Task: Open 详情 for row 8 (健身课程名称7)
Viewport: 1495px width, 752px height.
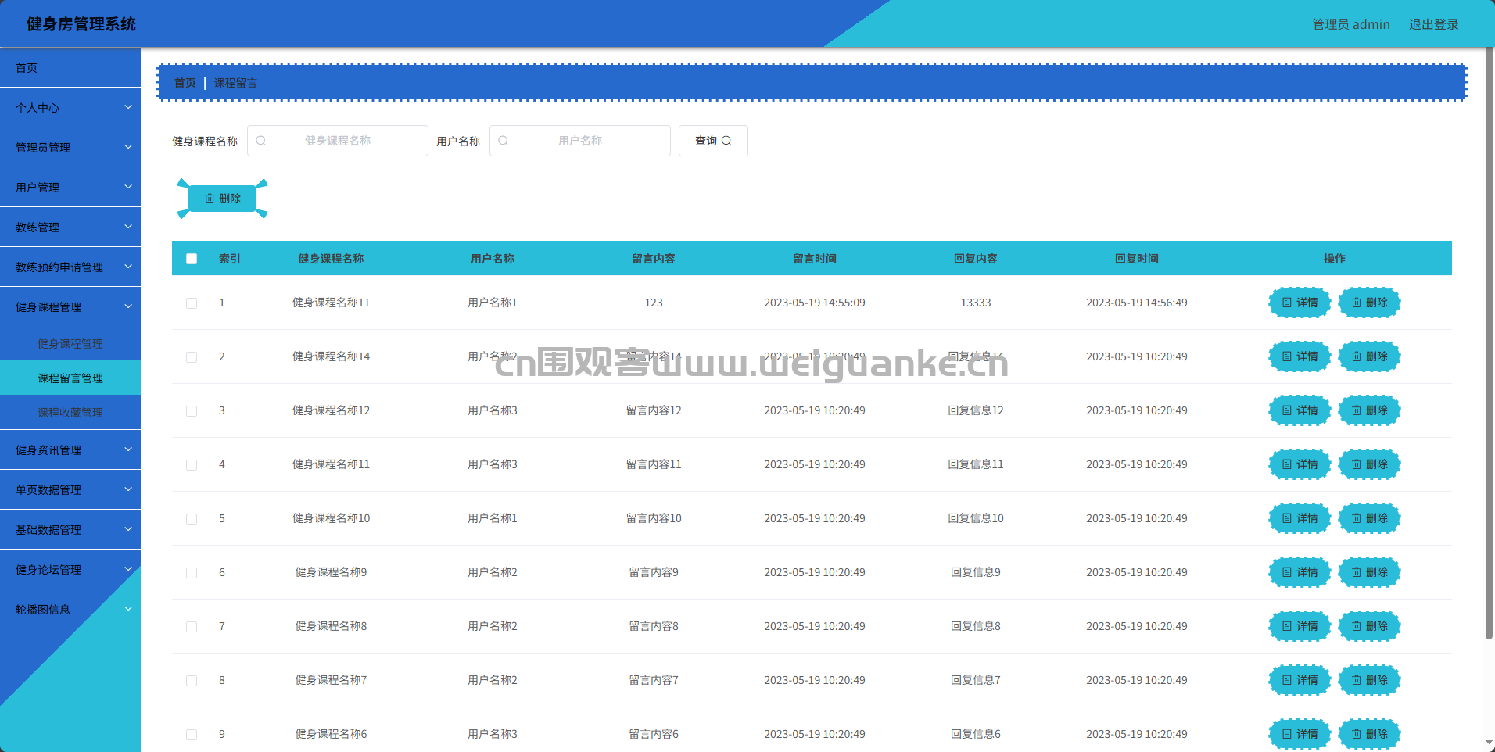Action: click(x=1300, y=680)
